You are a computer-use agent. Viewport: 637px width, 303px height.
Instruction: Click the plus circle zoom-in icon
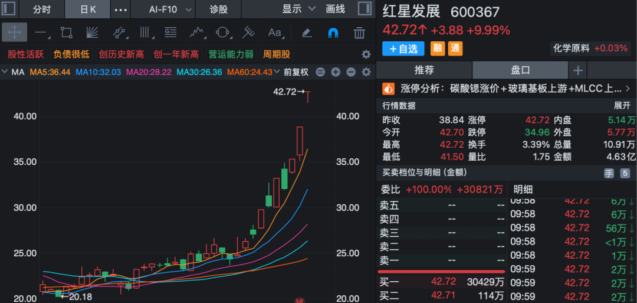(x=336, y=73)
